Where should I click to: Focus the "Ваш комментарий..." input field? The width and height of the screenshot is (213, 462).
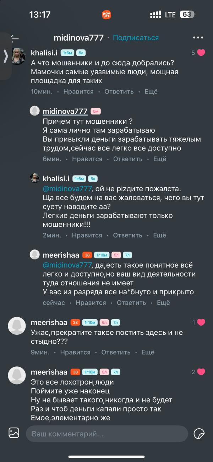click(106, 434)
